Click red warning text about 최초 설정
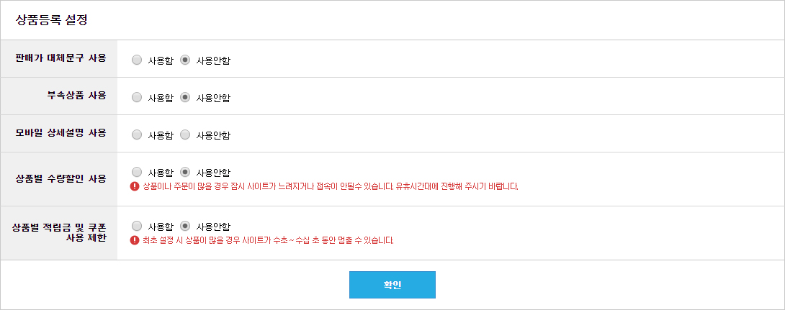This screenshot has height=310, width=785. pyautogui.click(x=269, y=241)
